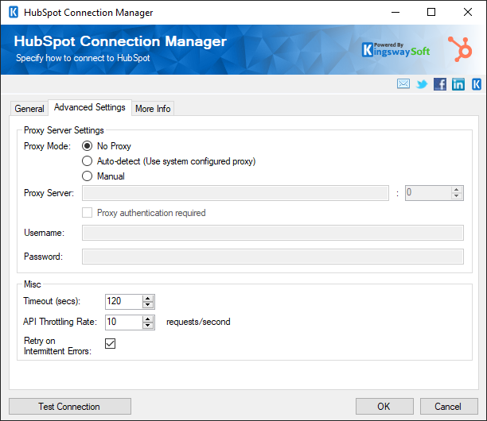This screenshot has width=487, height=421.
Task: Select Auto-detect system proxy option
Action: click(87, 161)
